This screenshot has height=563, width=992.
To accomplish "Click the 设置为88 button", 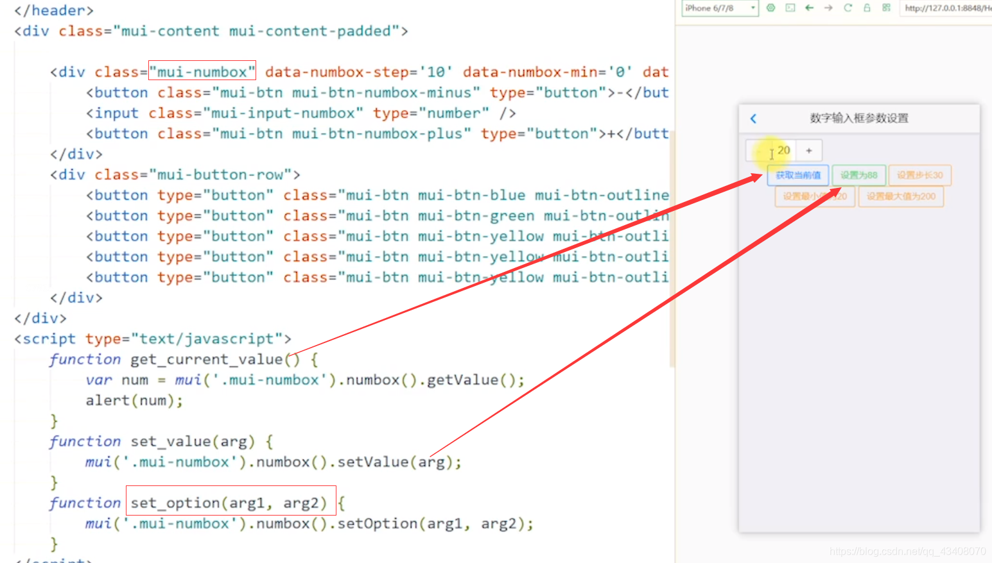I will pos(859,175).
